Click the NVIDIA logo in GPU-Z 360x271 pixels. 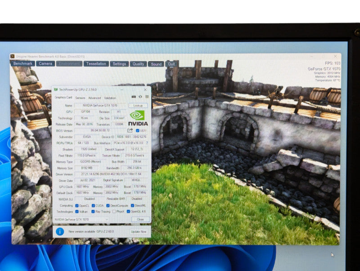138,118
